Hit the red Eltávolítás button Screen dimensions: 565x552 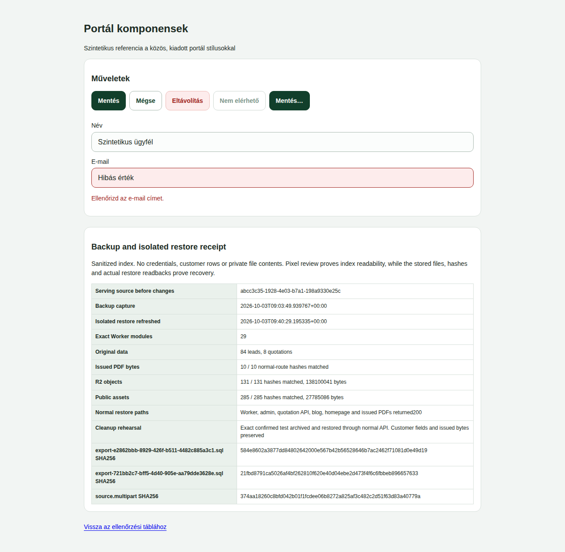tap(188, 101)
